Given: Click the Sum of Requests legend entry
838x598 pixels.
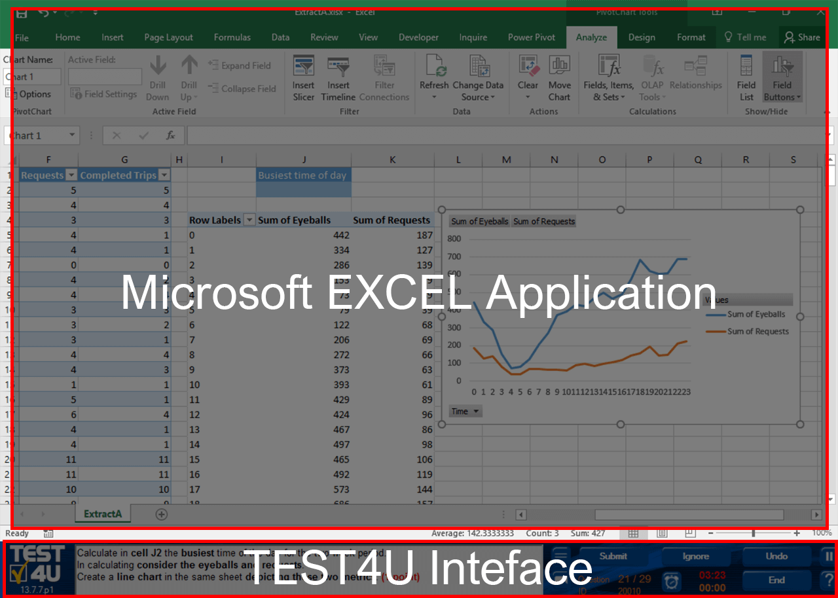Looking at the screenshot, I should [748, 331].
